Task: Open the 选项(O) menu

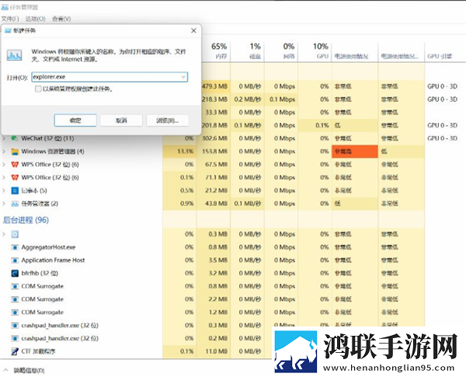Action: (35, 19)
